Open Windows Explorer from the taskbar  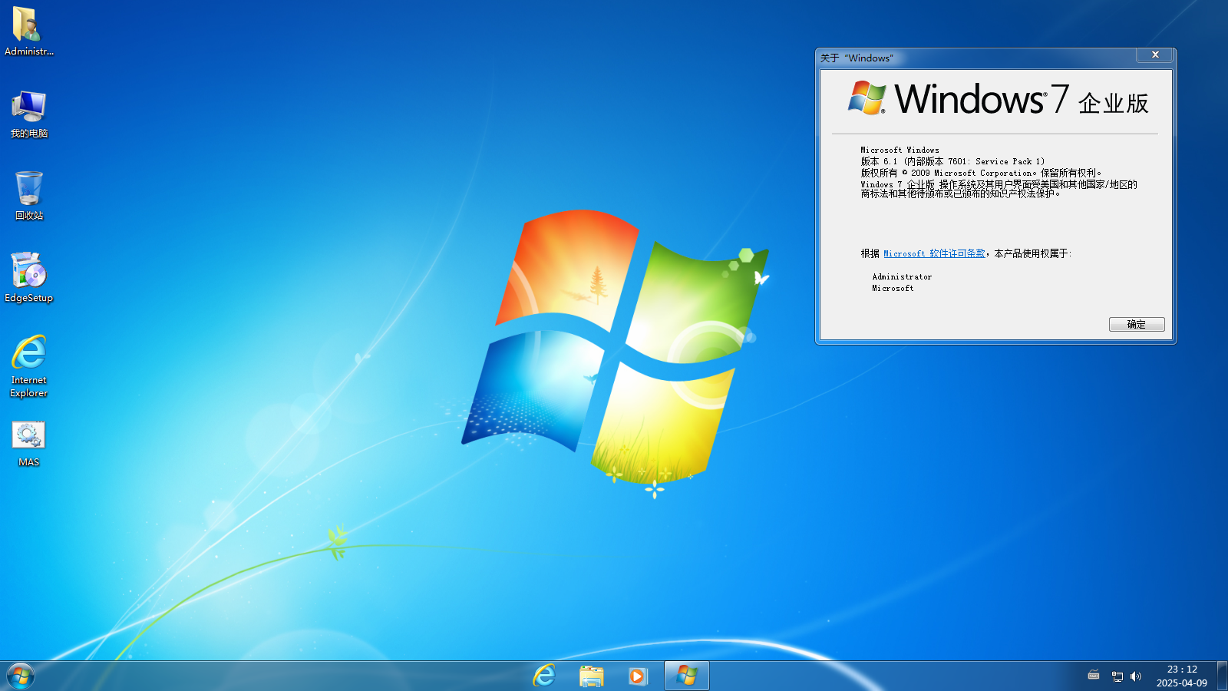tap(591, 676)
